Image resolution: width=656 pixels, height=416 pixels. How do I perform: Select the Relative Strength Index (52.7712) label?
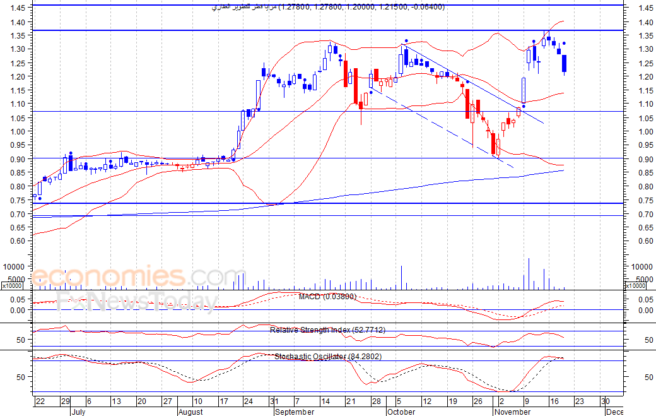tap(327, 330)
